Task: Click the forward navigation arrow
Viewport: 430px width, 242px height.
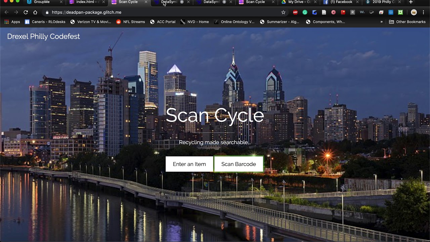Action: 16,12
